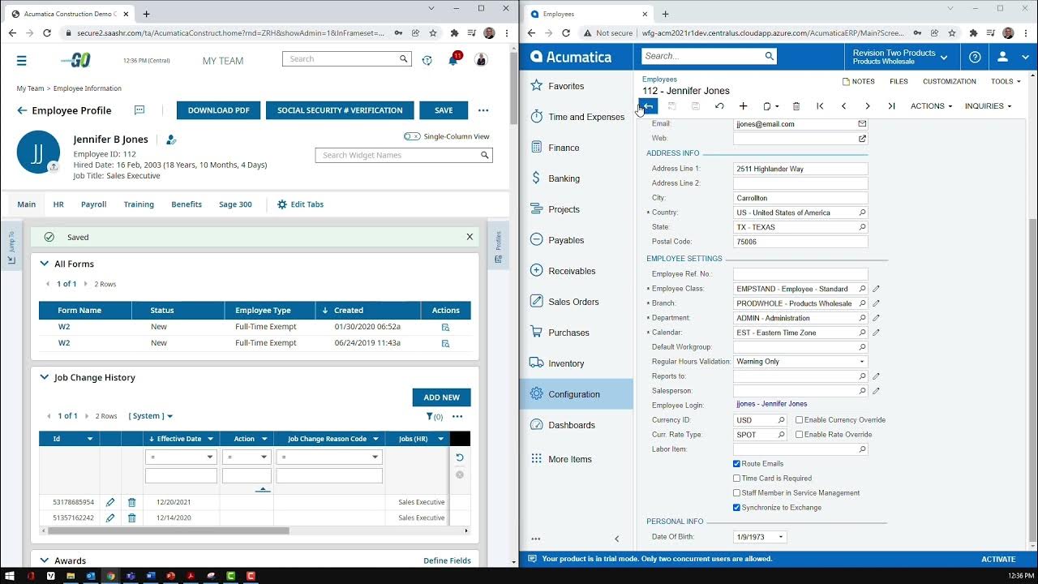Screen dimensions: 1038x584
Task: Open Windows Start button on taskbar
Action: (11, 576)
